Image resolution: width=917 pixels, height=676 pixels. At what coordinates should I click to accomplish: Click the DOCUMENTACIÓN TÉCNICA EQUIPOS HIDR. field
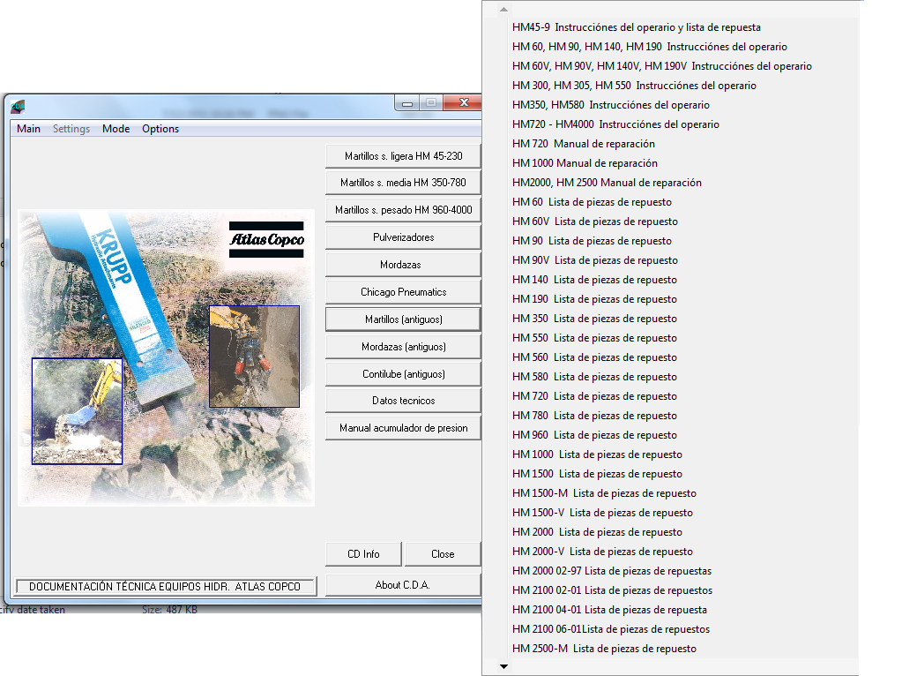coord(166,587)
